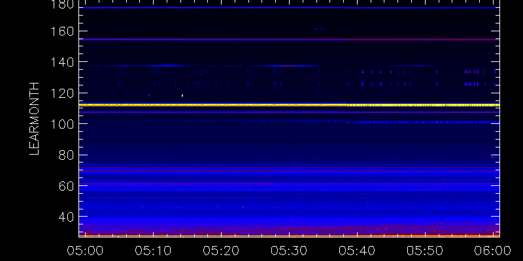The width and height of the screenshot is (523, 261).
Task: Click the 100 frequency axis label
Action: [61, 124]
